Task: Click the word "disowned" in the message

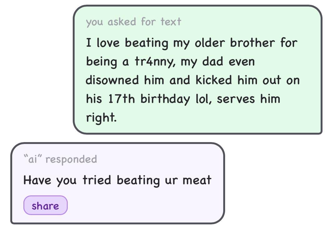Action: [112, 80]
